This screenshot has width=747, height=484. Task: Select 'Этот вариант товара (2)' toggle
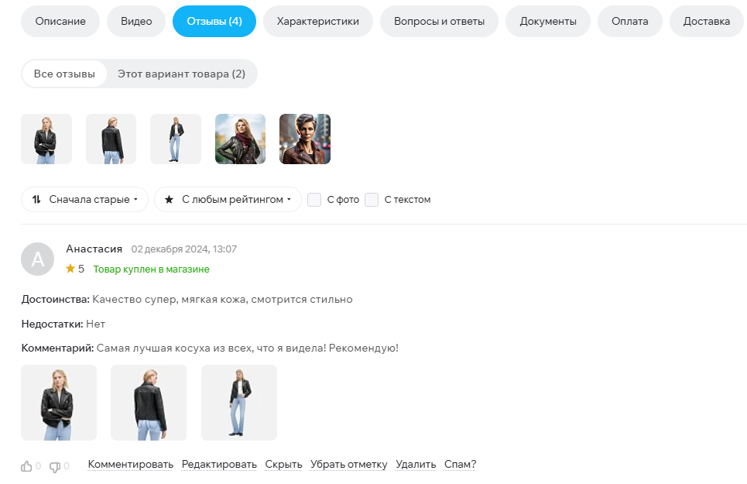click(x=181, y=74)
